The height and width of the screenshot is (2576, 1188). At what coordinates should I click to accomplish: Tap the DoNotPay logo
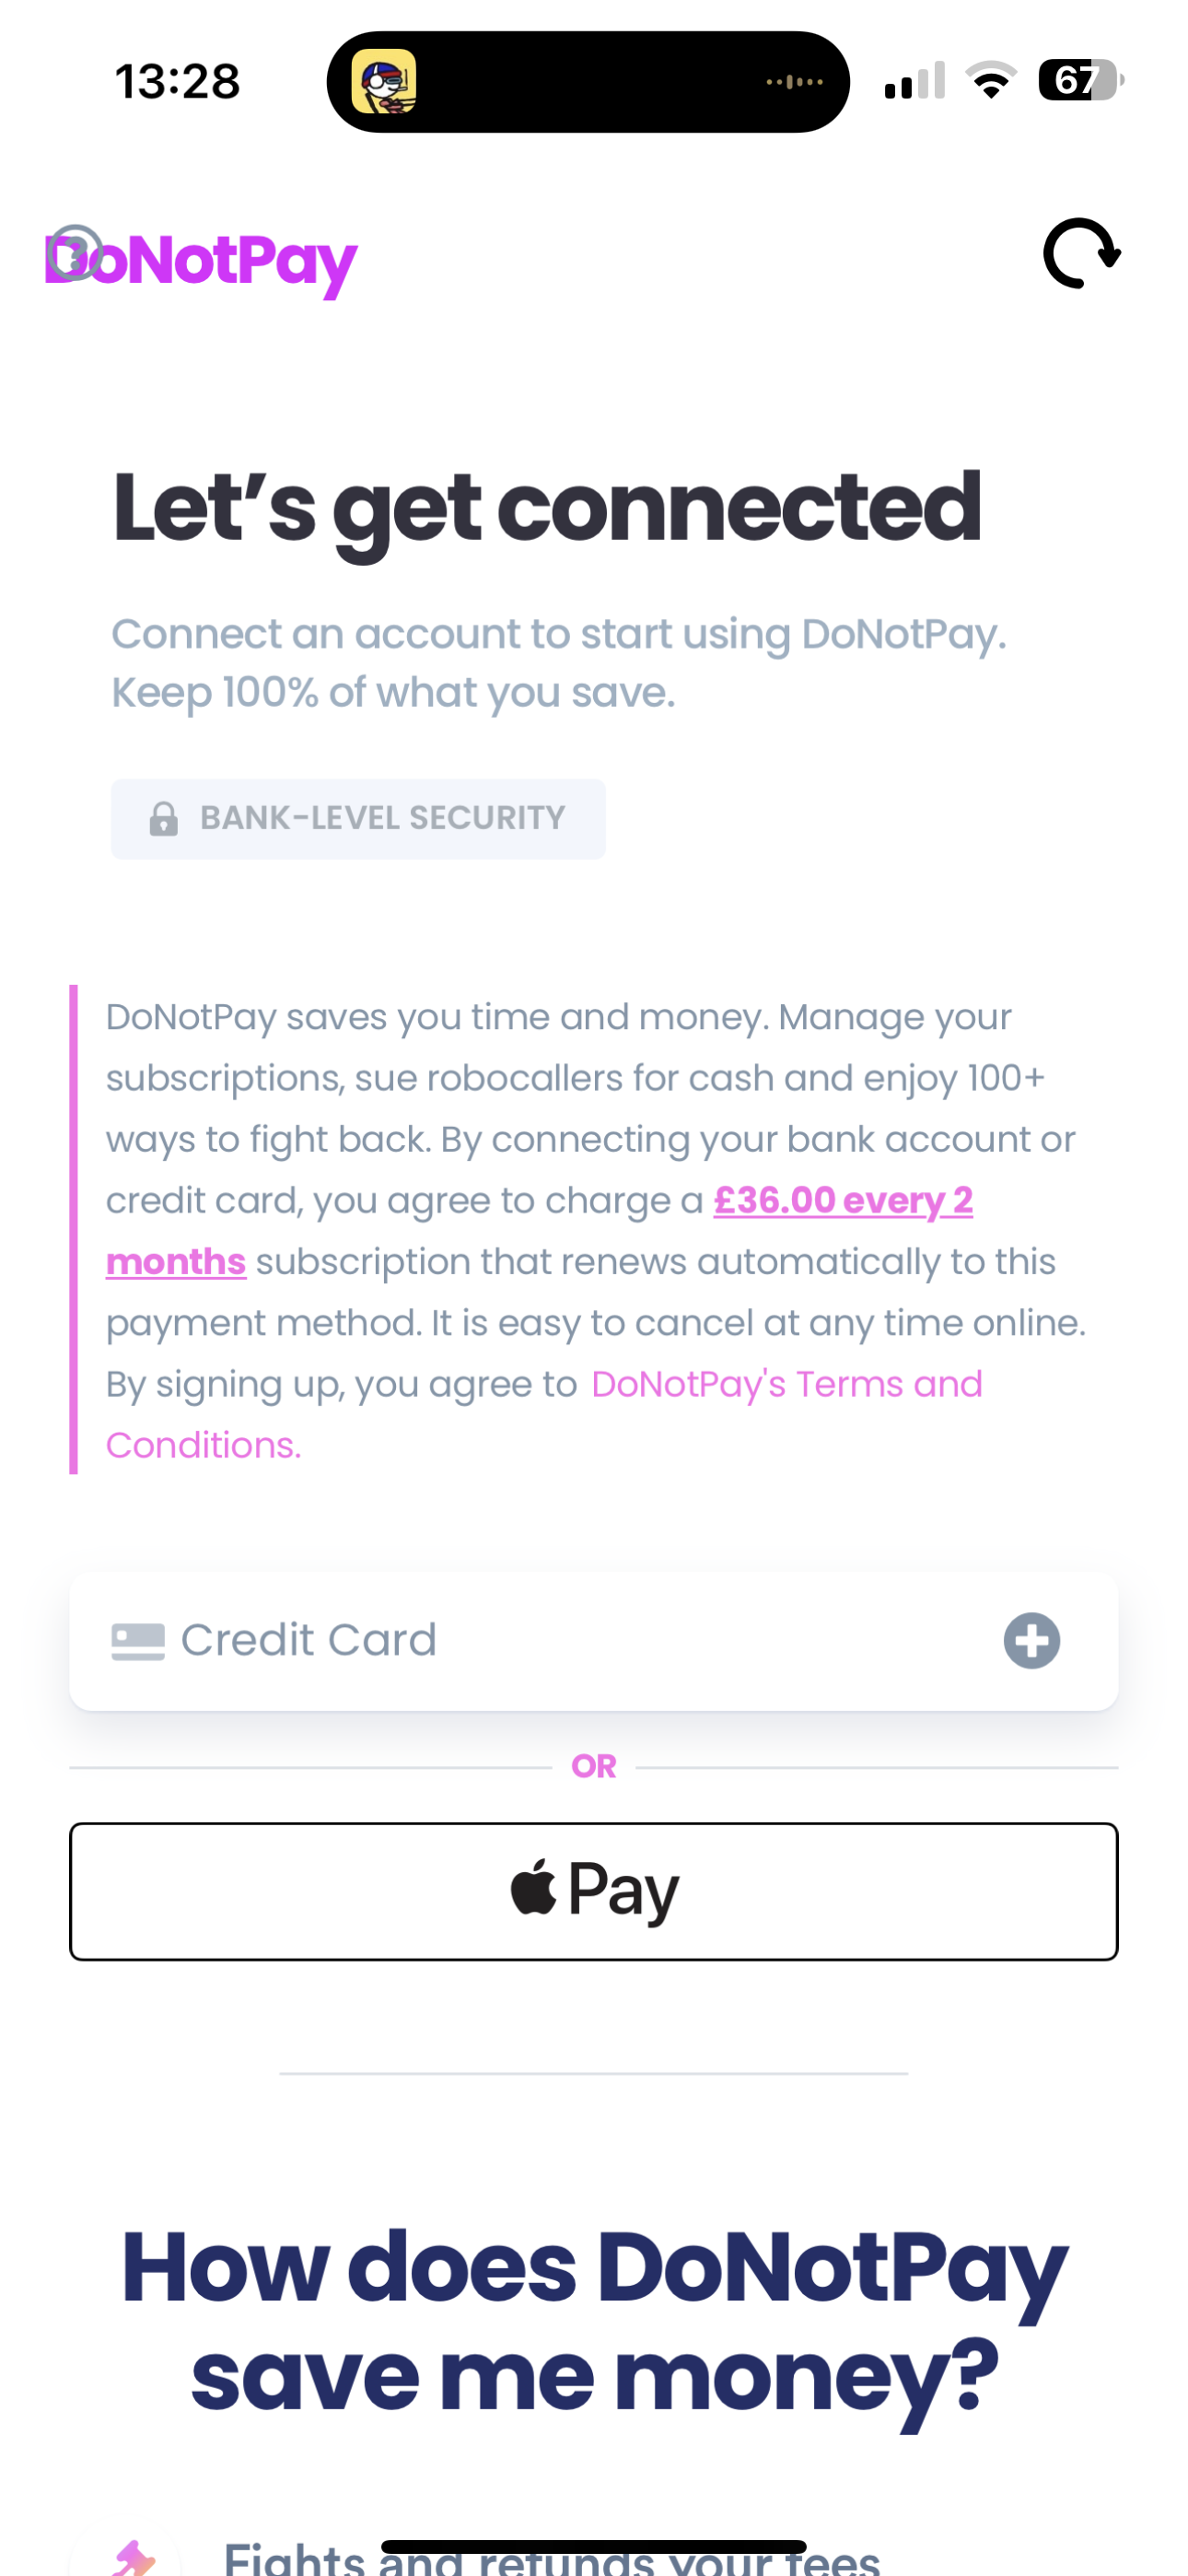pos(201,262)
